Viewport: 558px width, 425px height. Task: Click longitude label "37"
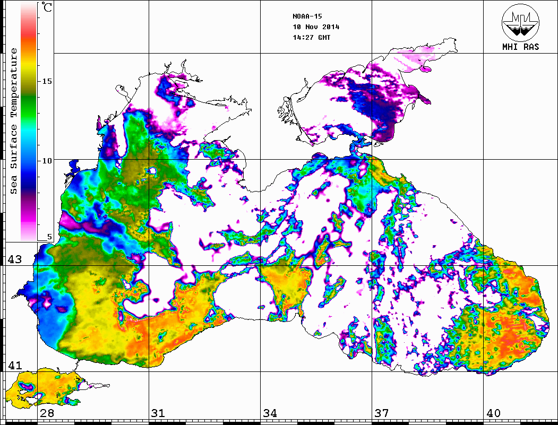(382, 413)
